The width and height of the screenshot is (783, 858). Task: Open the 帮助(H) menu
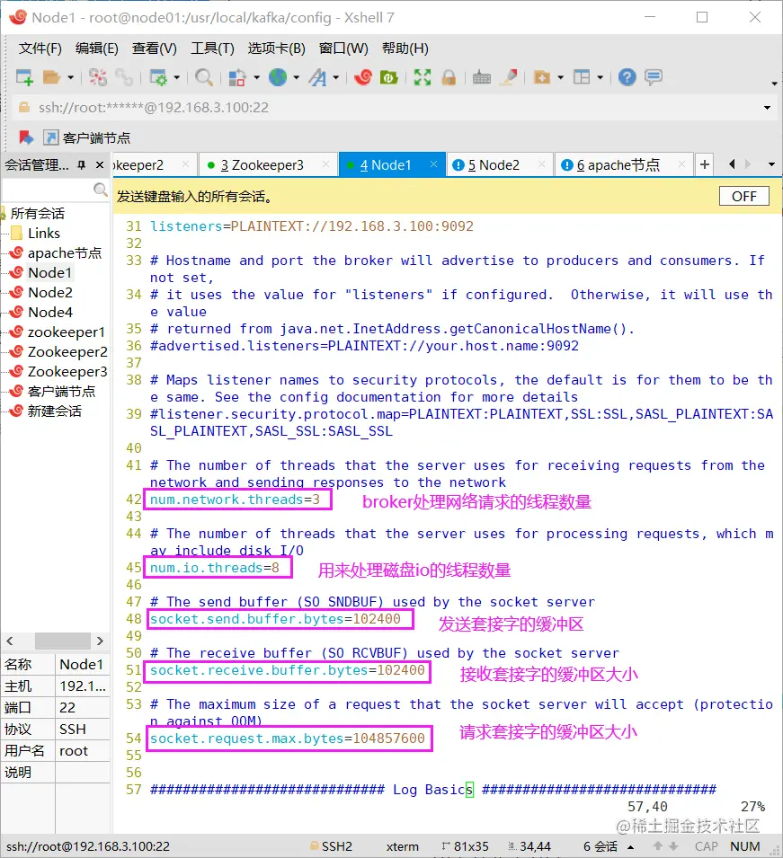(405, 49)
